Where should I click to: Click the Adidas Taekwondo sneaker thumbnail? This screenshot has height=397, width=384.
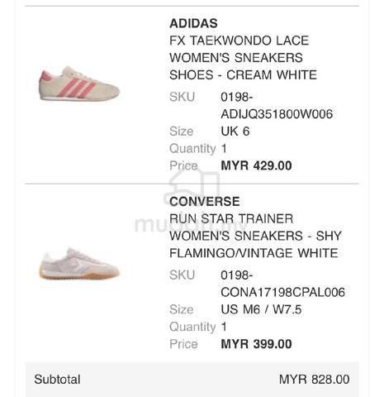coord(79,84)
